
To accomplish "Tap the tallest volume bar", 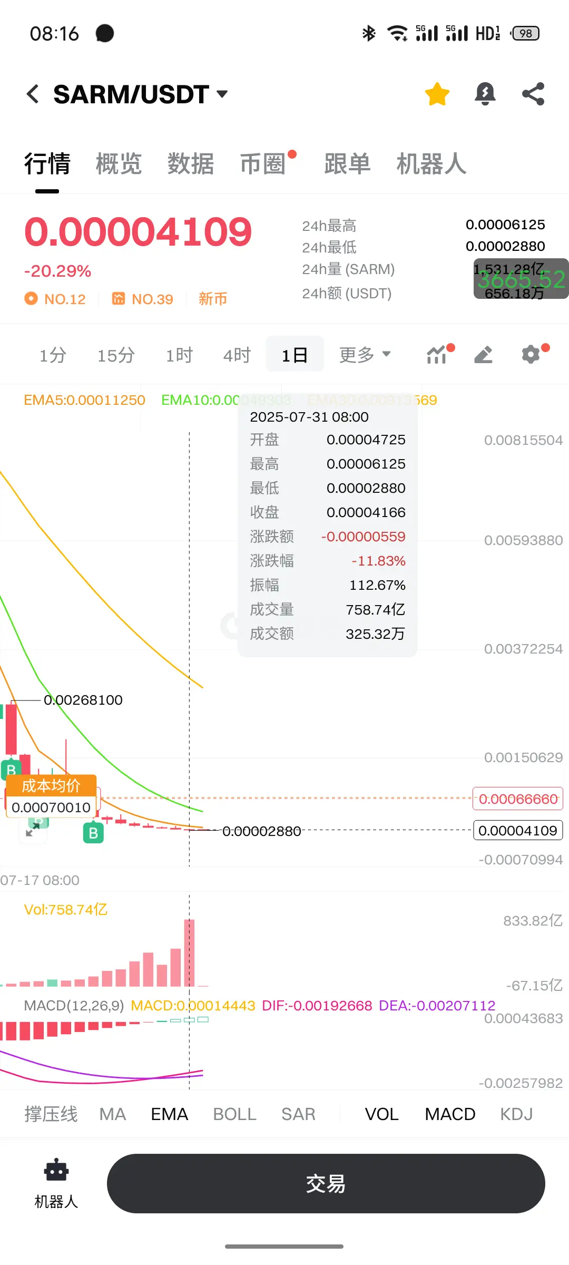I will pos(189,952).
